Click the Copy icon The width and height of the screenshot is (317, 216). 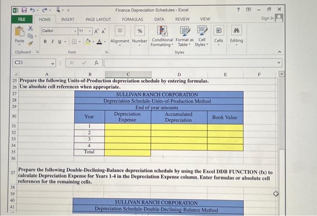point(30,36)
